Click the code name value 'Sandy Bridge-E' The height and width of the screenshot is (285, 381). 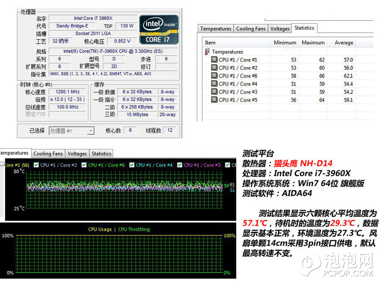(72, 26)
